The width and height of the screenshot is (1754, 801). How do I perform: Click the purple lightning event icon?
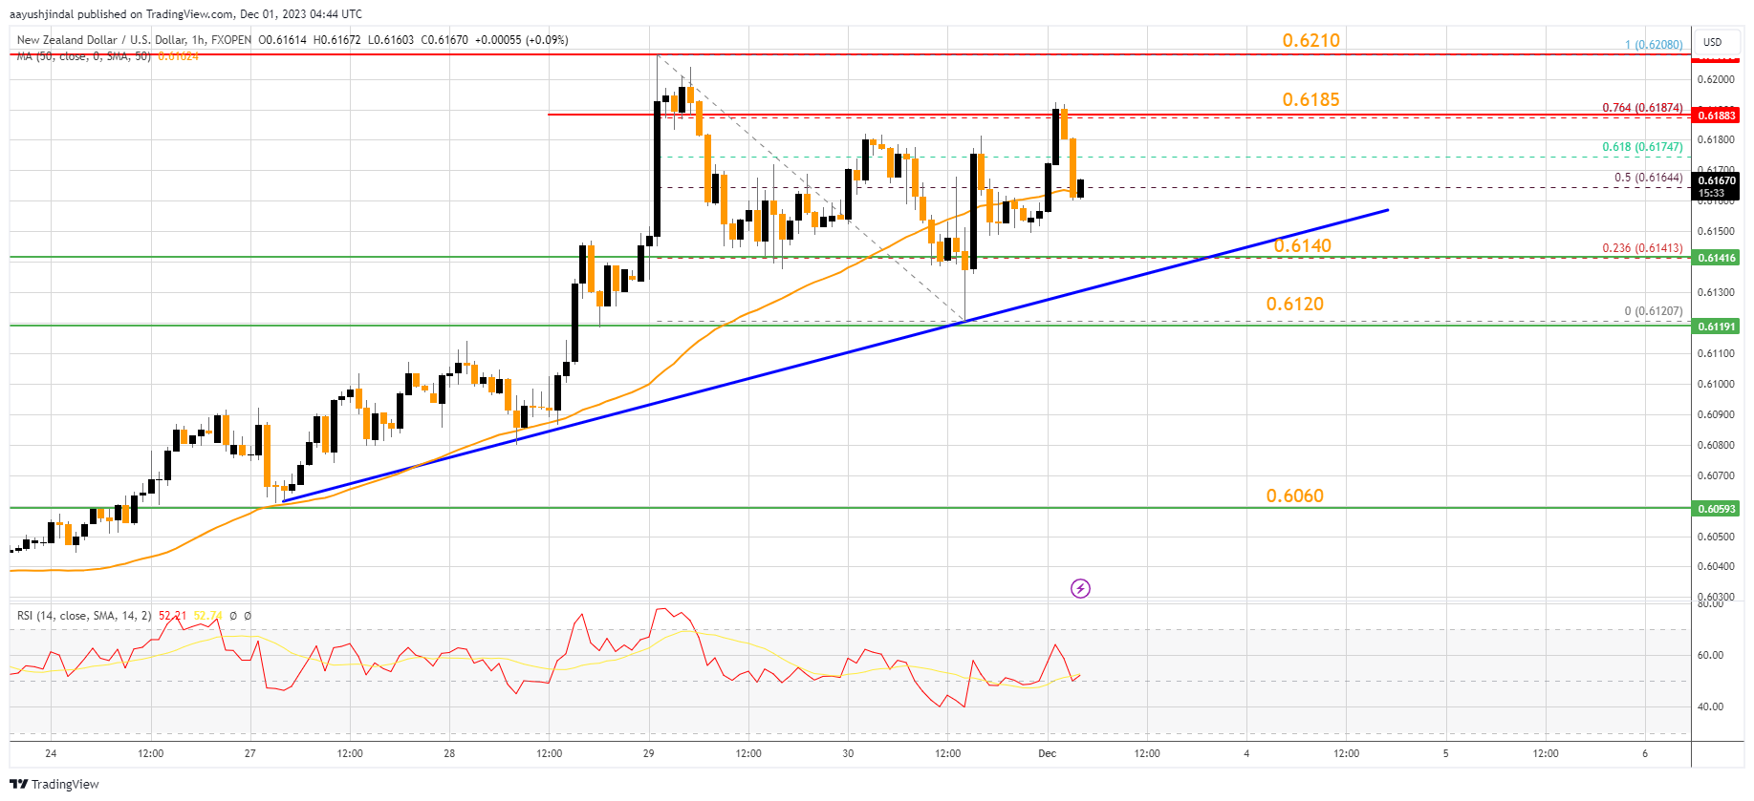[x=1080, y=588]
